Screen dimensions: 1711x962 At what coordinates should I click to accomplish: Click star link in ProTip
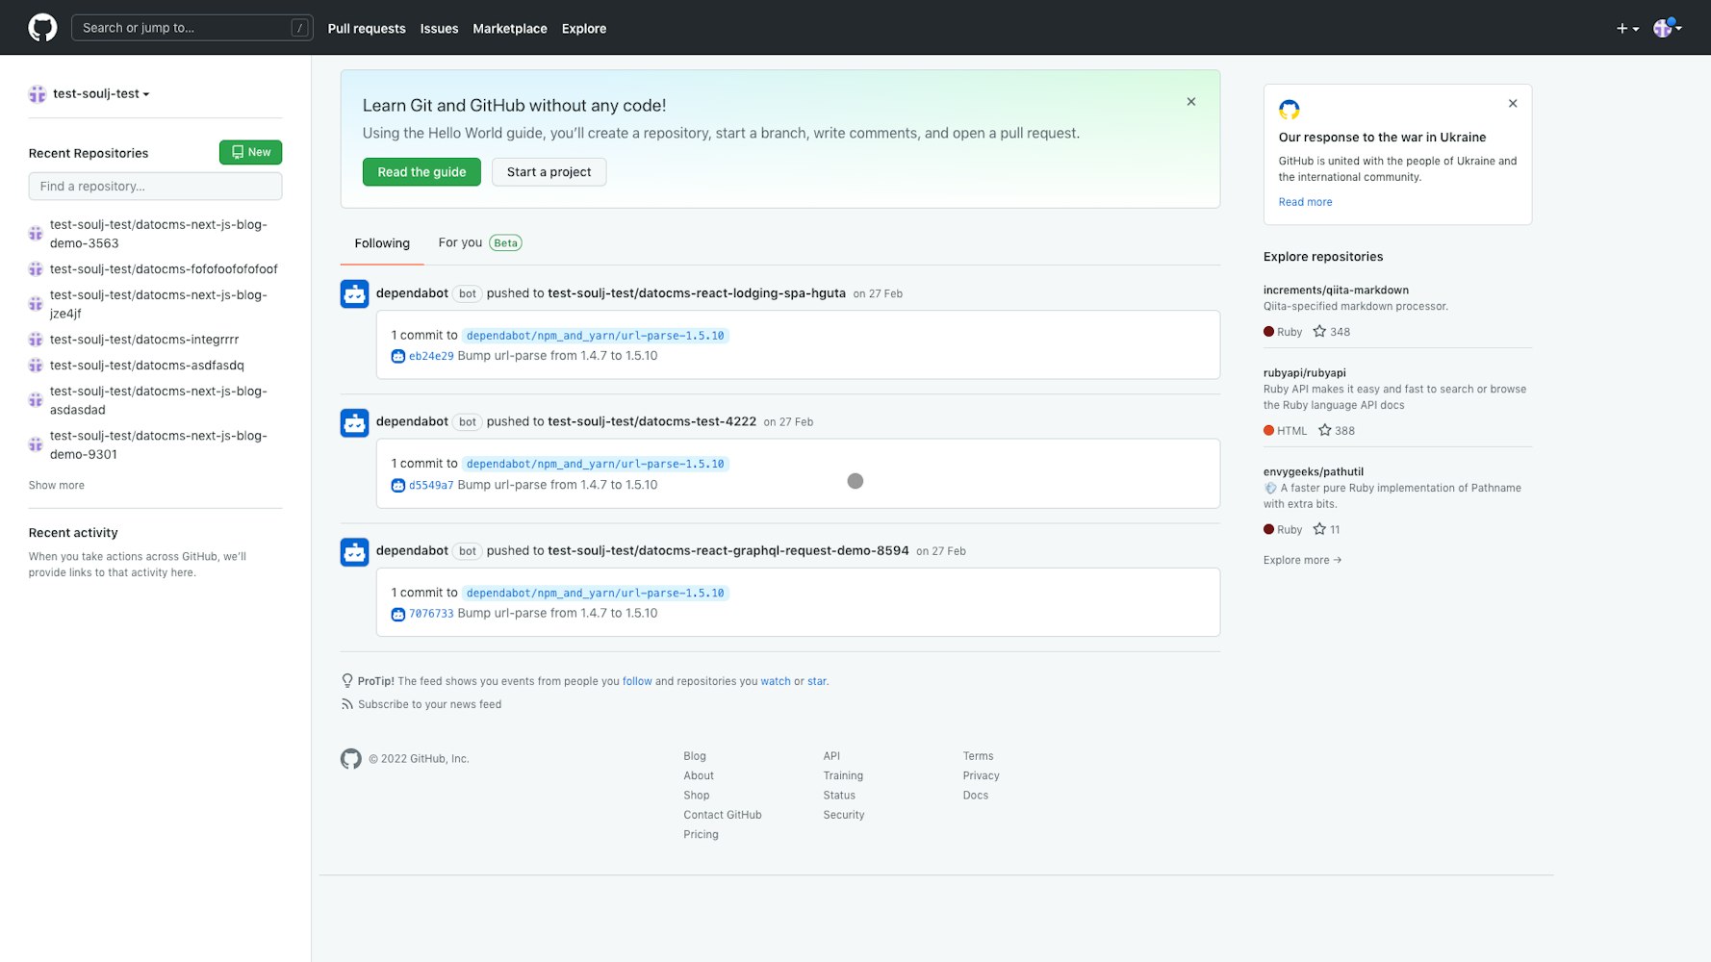tap(817, 681)
